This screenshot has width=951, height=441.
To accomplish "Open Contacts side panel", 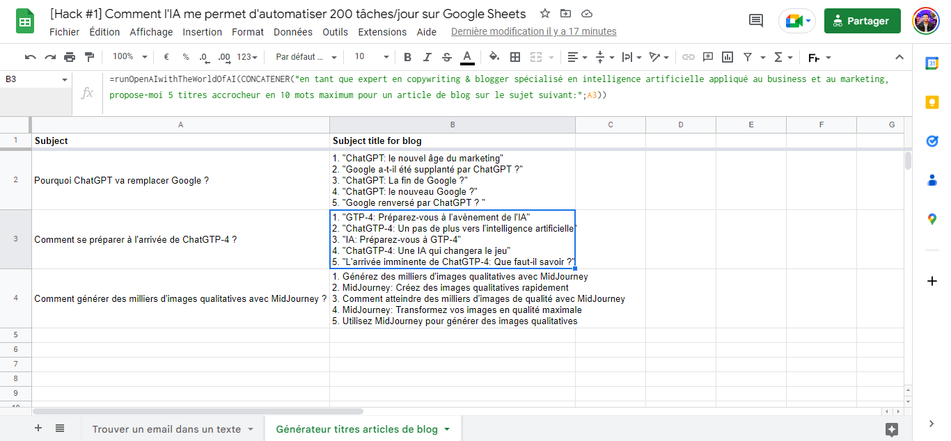I will [x=932, y=180].
